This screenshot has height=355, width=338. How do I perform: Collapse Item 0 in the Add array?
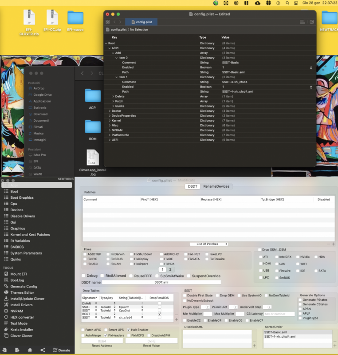point(117,58)
